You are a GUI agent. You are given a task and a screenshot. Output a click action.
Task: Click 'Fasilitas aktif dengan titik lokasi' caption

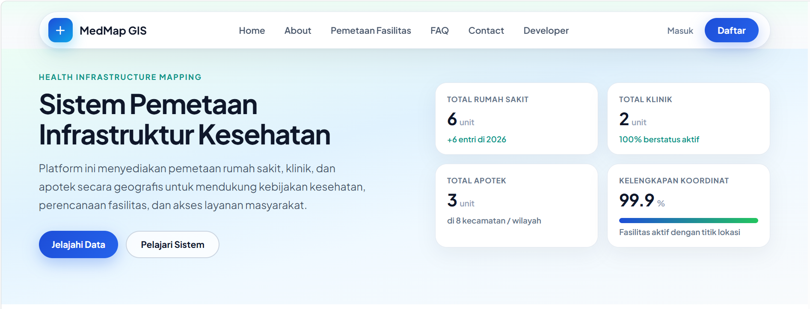tap(679, 232)
